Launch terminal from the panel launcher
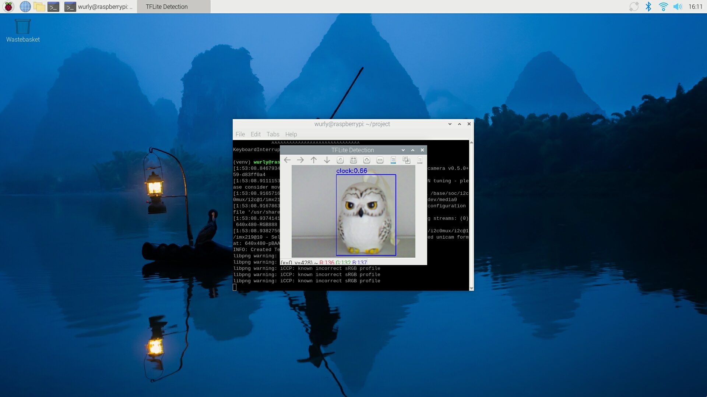This screenshot has height=397, width=707. 53,7
